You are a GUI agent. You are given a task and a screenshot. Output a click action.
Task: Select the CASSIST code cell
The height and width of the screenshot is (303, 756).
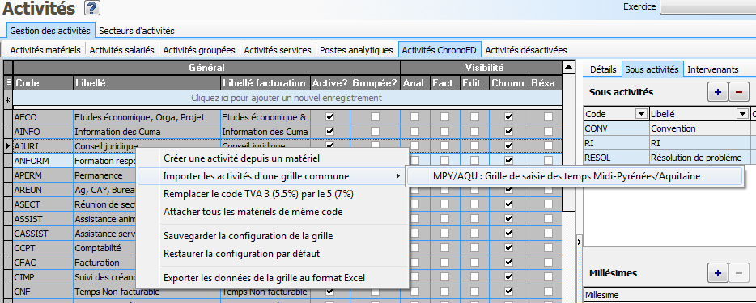click(43, 234)
